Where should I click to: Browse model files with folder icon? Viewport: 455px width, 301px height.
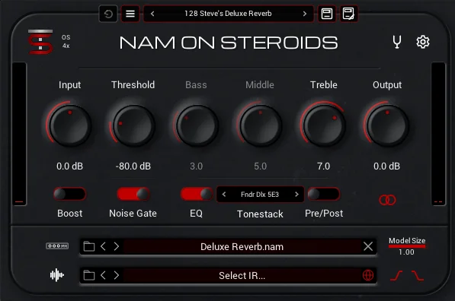(89, 246)
